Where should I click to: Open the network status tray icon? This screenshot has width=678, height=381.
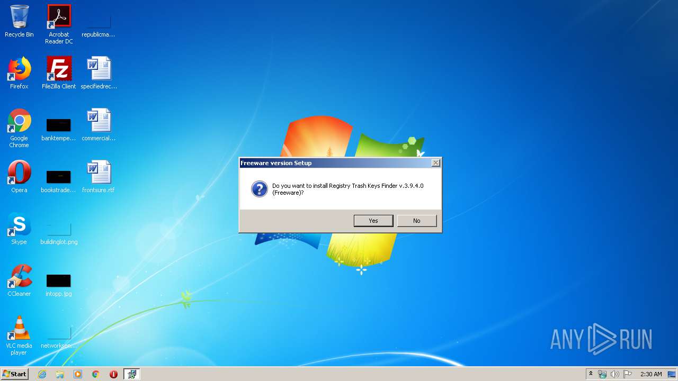click(x=602, y=374)
